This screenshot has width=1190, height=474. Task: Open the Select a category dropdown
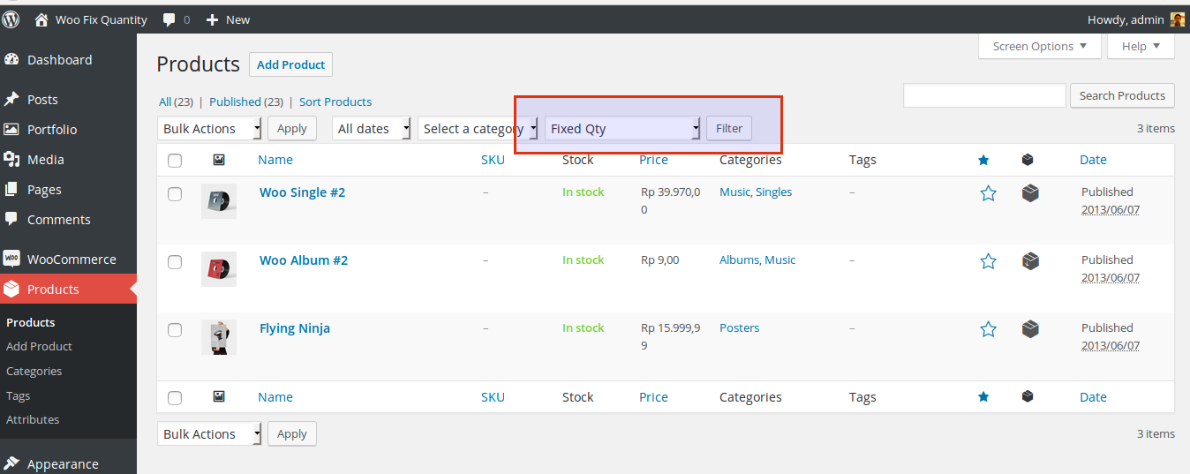click(x=478, y=129)
